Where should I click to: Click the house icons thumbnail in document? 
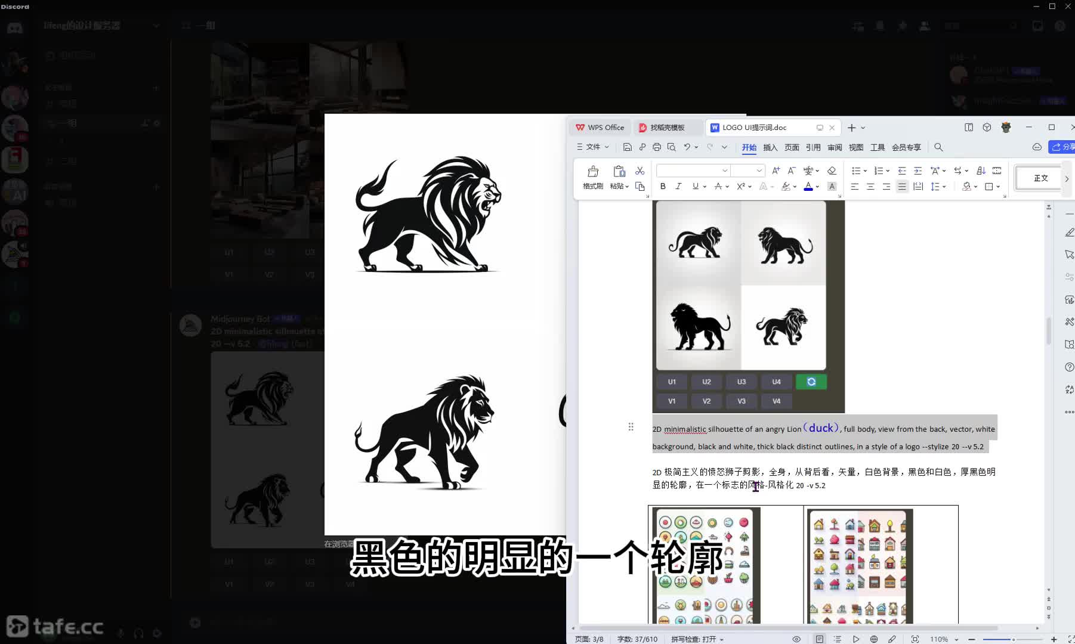click(859, 566)
